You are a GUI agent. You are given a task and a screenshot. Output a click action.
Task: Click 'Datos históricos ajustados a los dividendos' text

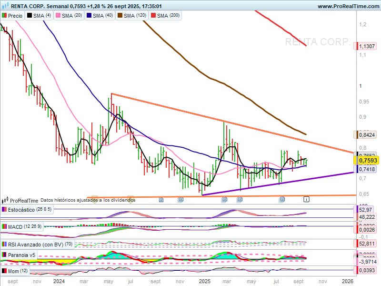88,200
